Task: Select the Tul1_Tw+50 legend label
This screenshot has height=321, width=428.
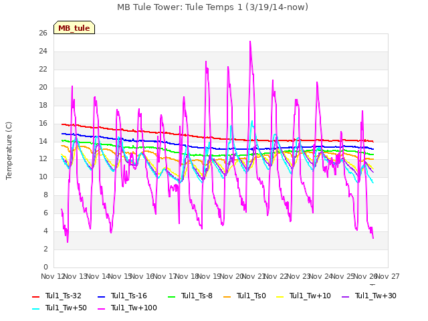Action: pyautogui.click(x=66, y=308)
